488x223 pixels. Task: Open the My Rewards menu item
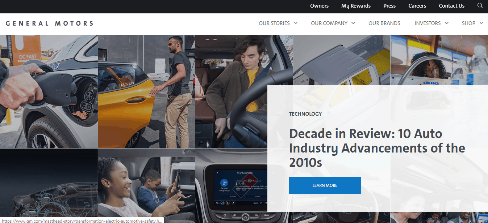coord(356,6)
